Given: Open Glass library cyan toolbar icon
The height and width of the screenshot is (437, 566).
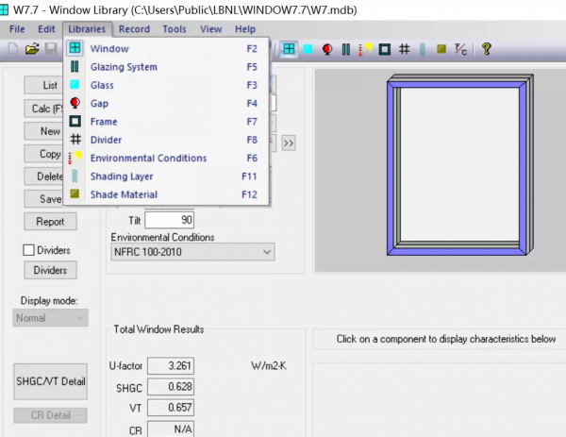Looking at the screenshot, I should click(308, 49).
